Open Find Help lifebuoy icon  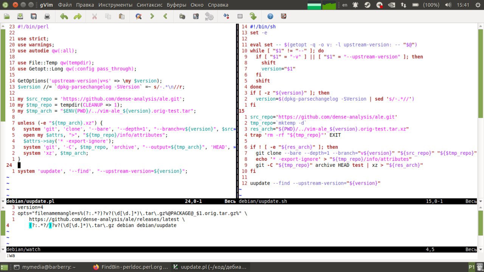[x=284, y=16]
